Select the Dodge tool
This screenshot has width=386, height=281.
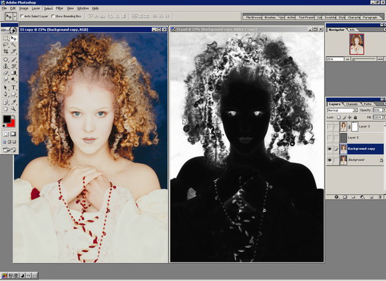pos(13,79)
